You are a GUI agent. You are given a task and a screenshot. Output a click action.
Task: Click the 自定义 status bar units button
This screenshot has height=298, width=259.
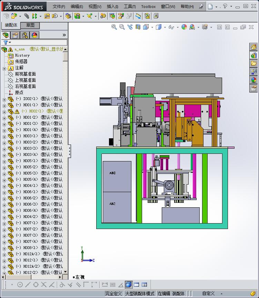(208, 294)
